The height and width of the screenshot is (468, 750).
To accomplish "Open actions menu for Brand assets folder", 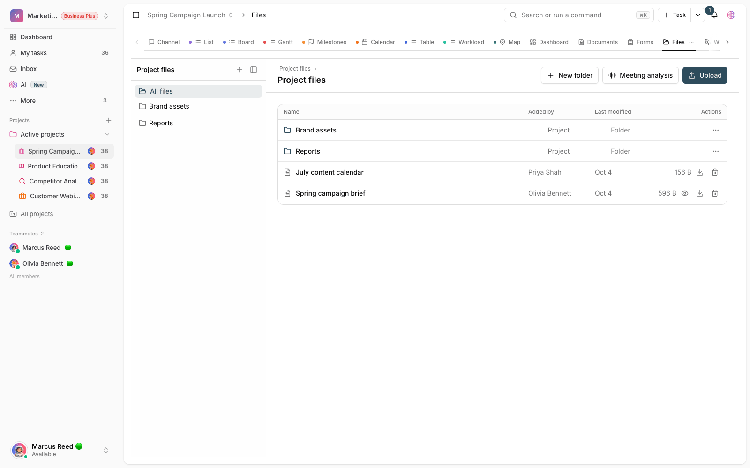I will (x=716, y=130).
